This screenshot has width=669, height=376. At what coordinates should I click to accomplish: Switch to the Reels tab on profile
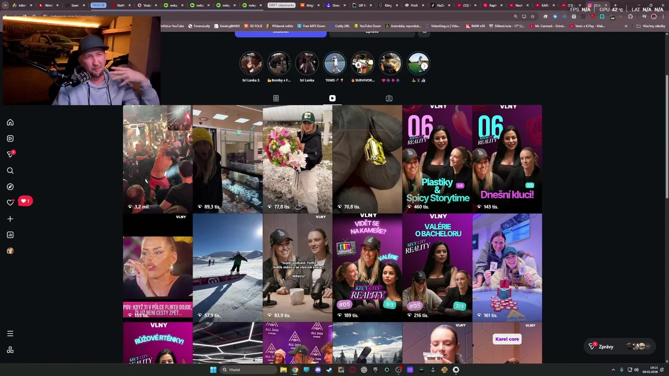332,98
